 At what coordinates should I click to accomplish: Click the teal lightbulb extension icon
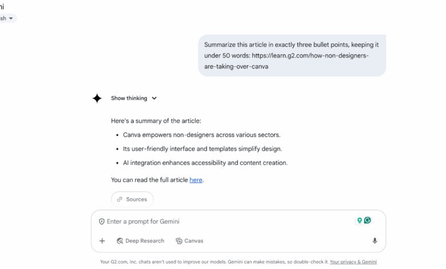pyautogui.click(x=360, y=220)
